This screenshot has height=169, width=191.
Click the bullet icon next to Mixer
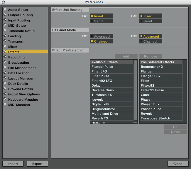(x=5, y=46)
